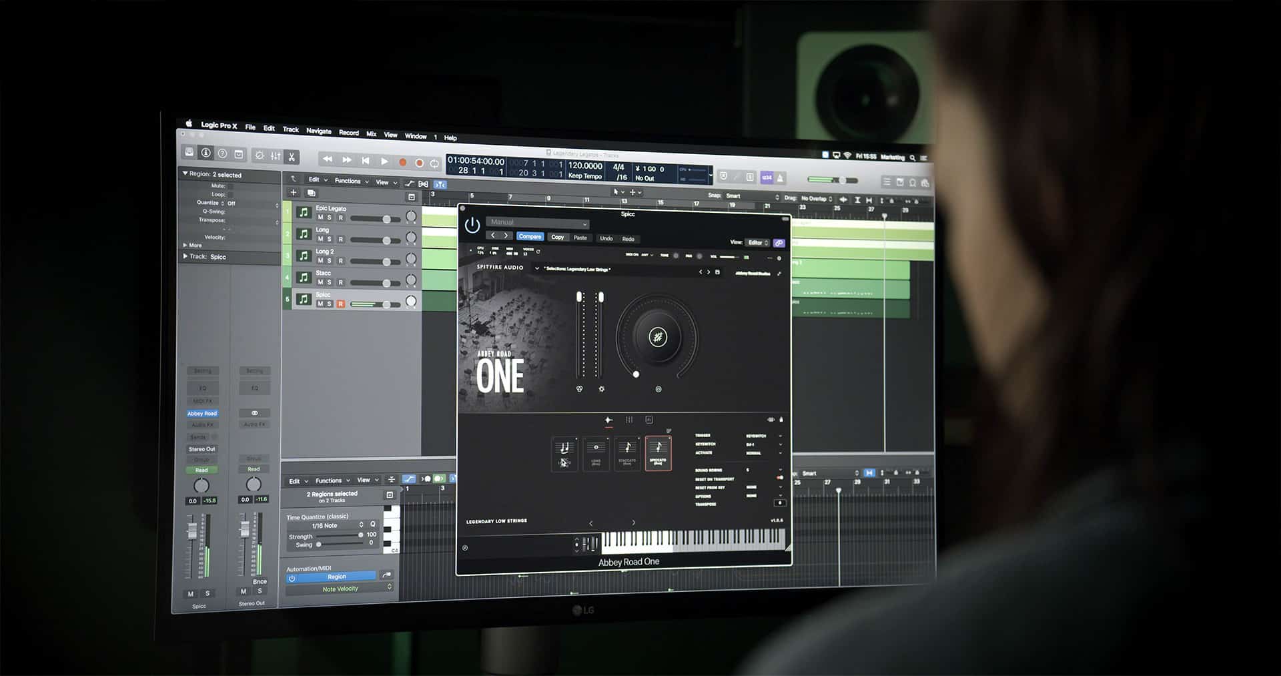Click the Scissors editor icon in toolbar

(292, 157)
